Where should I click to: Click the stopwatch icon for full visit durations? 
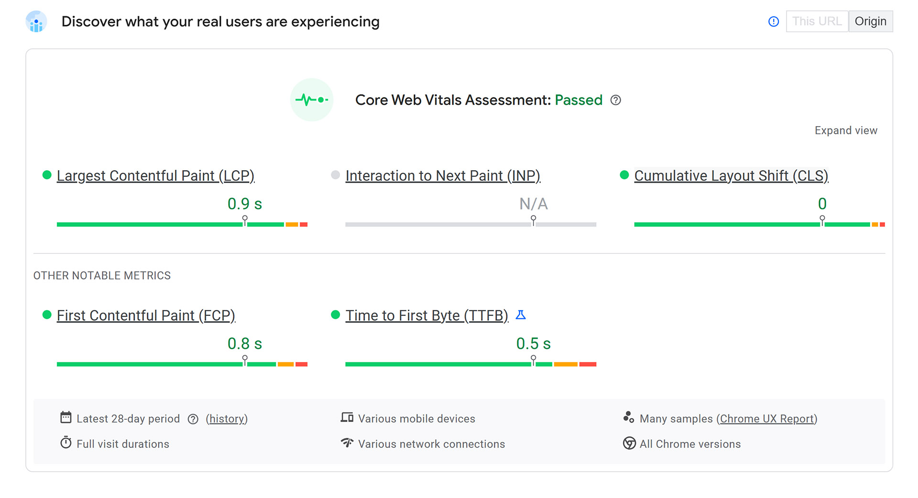[x=66, y=443]
